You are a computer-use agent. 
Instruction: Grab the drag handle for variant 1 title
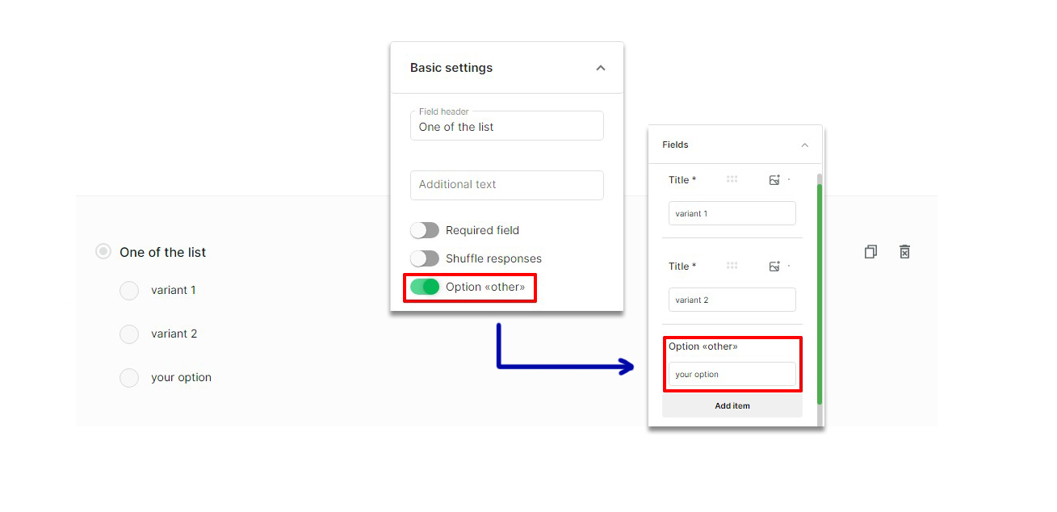click(732, 179)
